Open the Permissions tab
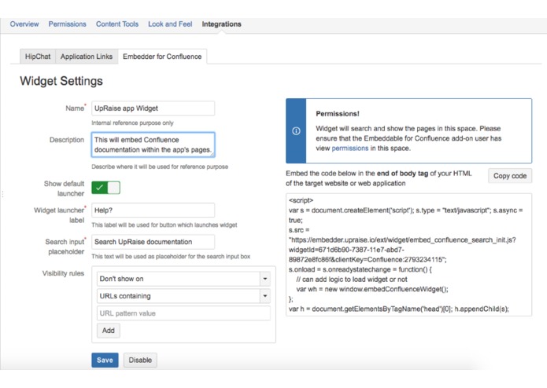 point(68,24)
